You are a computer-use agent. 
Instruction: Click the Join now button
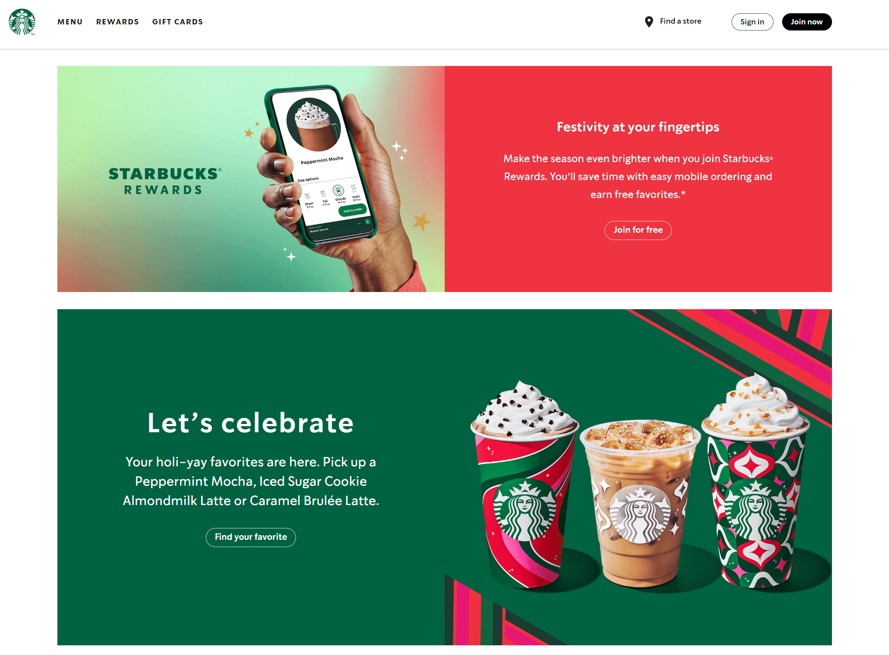[x=805, y=22]
